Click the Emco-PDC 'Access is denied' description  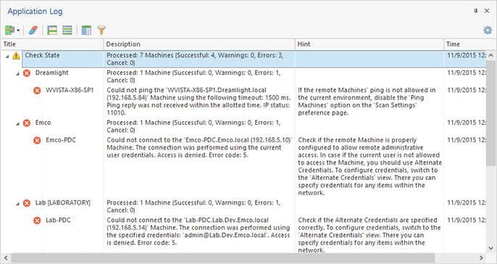(199, 147)
